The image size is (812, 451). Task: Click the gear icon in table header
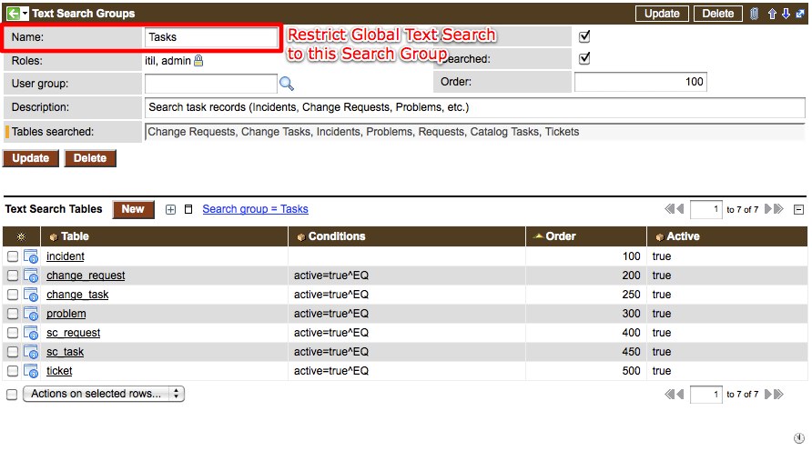click(x=22, y=236)
